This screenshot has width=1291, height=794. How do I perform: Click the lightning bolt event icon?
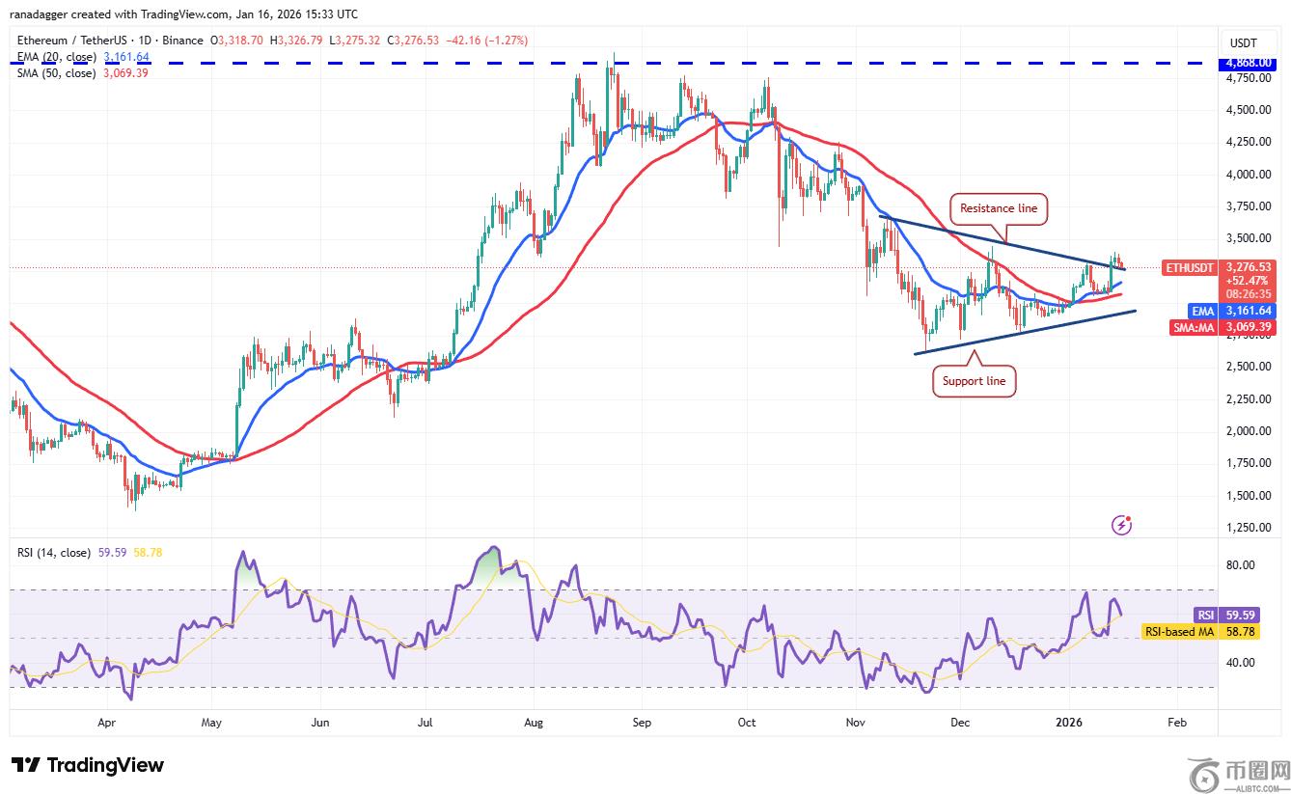tap(1121, 525)
